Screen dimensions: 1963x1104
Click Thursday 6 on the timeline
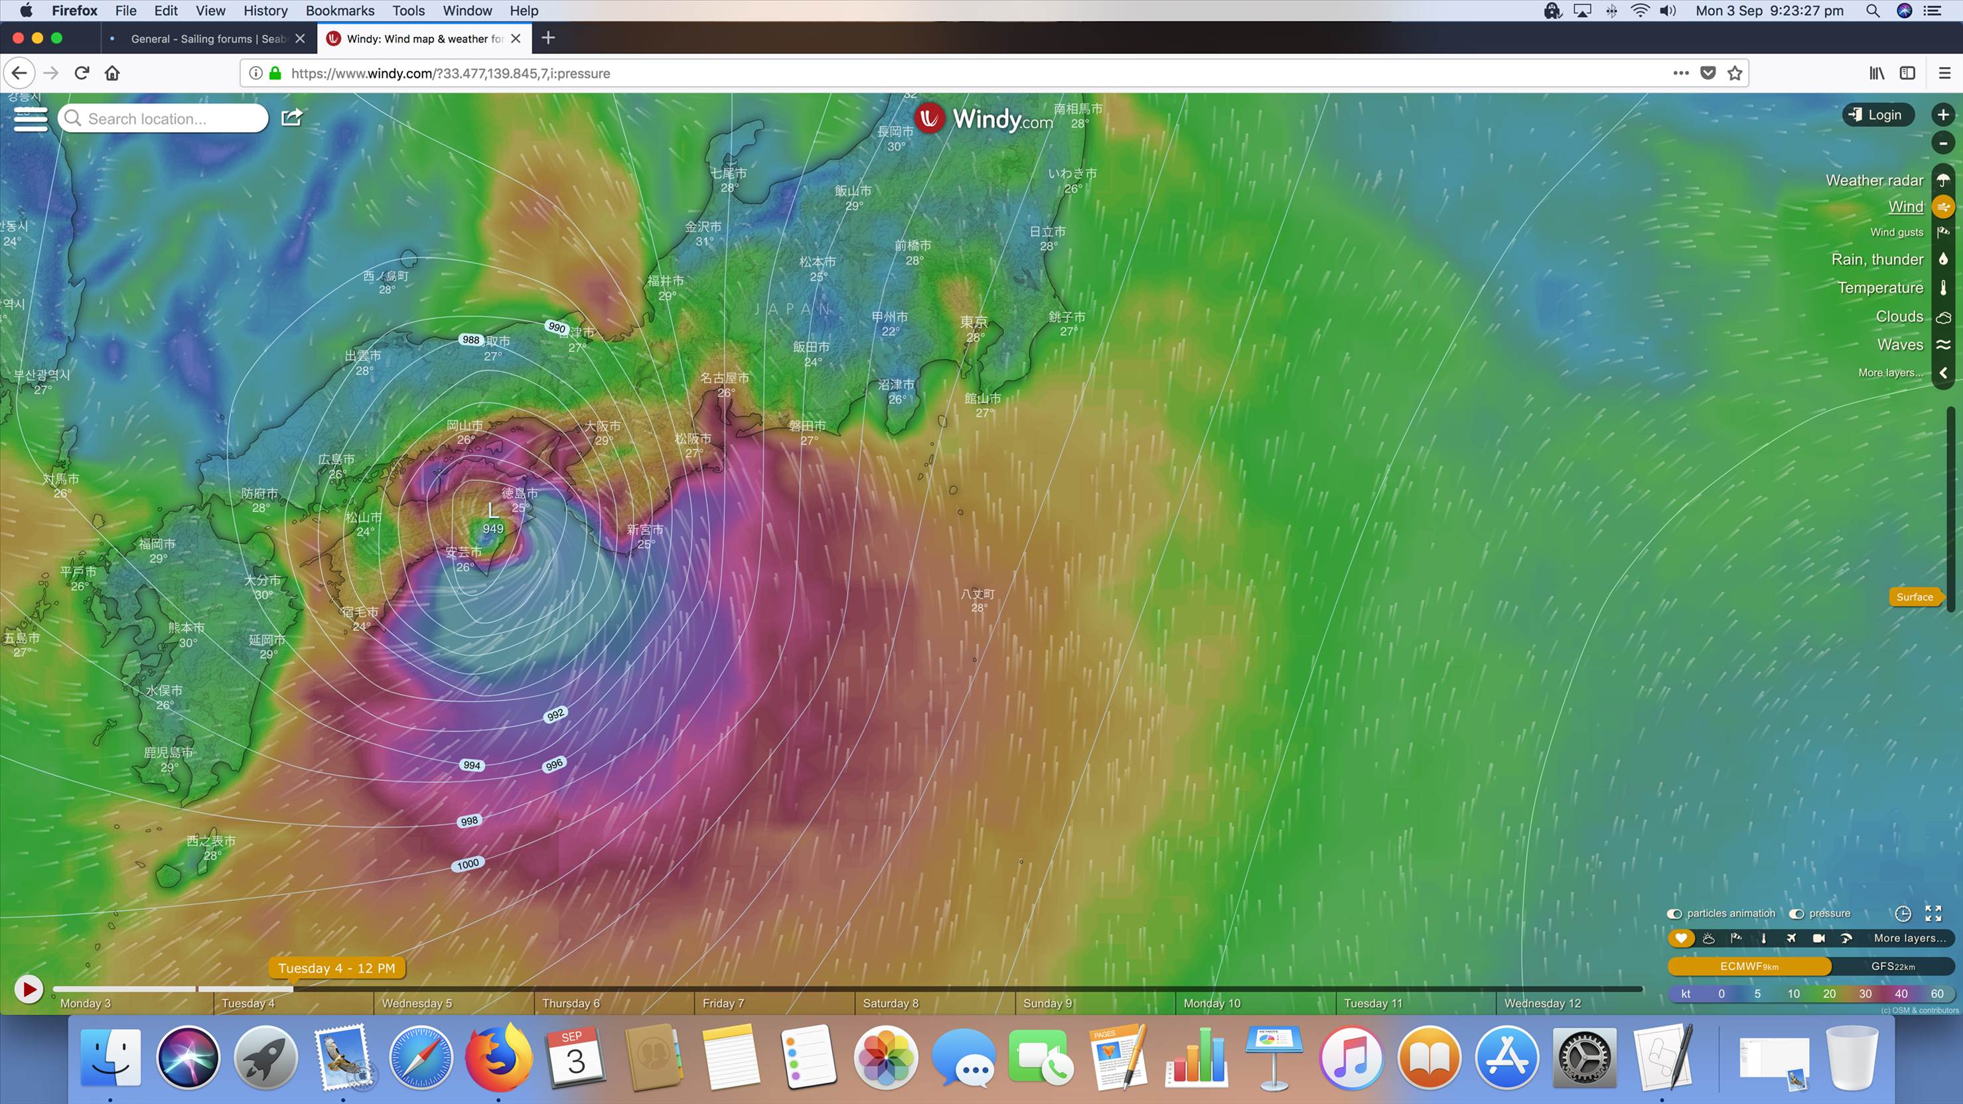point(571,1002)
